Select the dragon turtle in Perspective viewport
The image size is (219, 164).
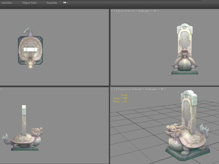tap(188, 125)
